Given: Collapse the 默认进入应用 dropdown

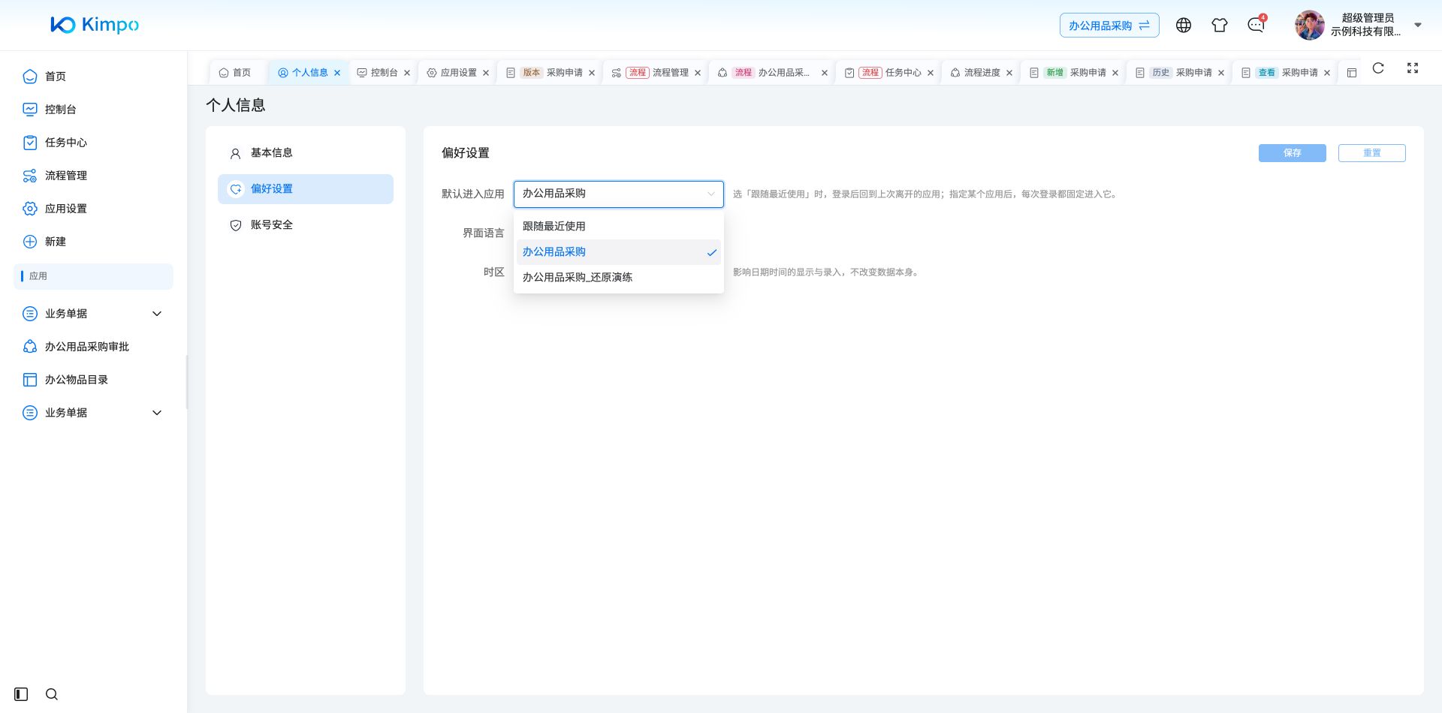Looking at the screenshot, I should click(619, 194).
